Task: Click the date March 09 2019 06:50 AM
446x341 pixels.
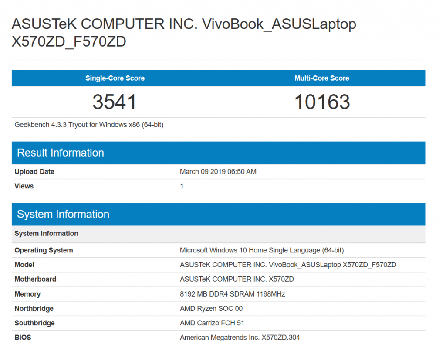Action: tap(218, 171)
